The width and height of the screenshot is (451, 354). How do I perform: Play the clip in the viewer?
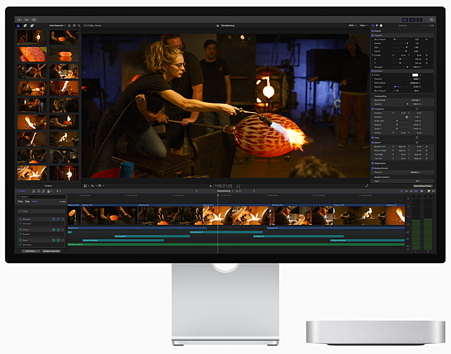tap(211, 186)
